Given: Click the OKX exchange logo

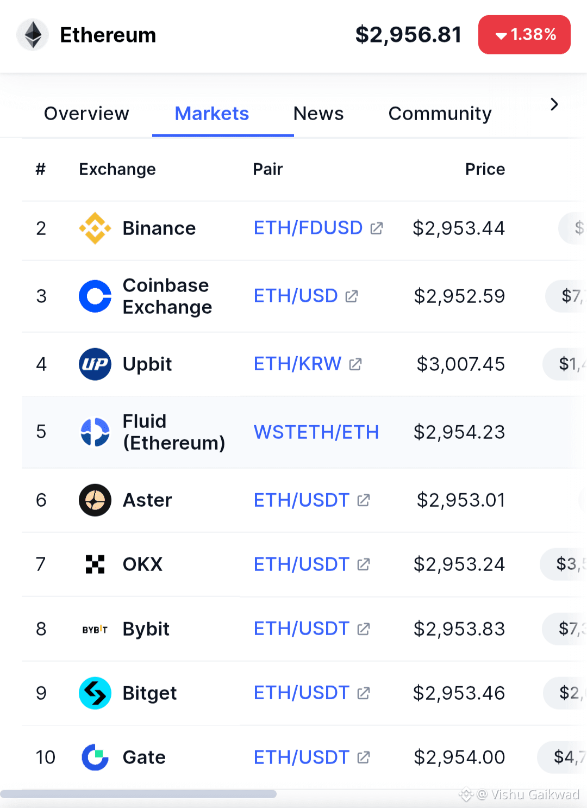Looking at the screenshot, I should 95,564.
